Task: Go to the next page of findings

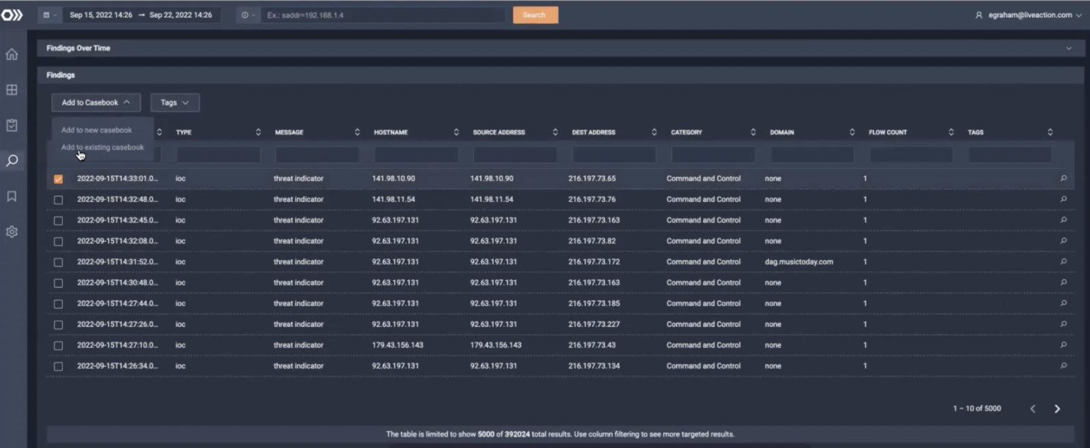Action: pyautogui.click(x=1057, y=409)
